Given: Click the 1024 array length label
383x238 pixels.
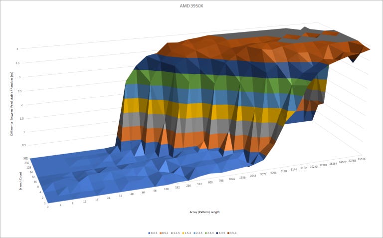Looking at the screenshot, I should 231,179.
